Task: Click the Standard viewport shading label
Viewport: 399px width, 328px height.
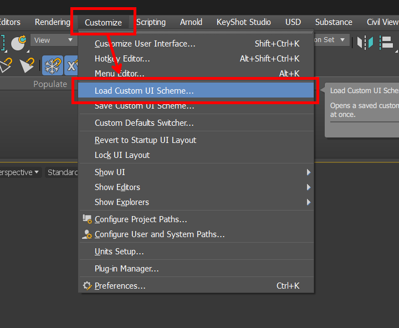Action: pos(62,172)
